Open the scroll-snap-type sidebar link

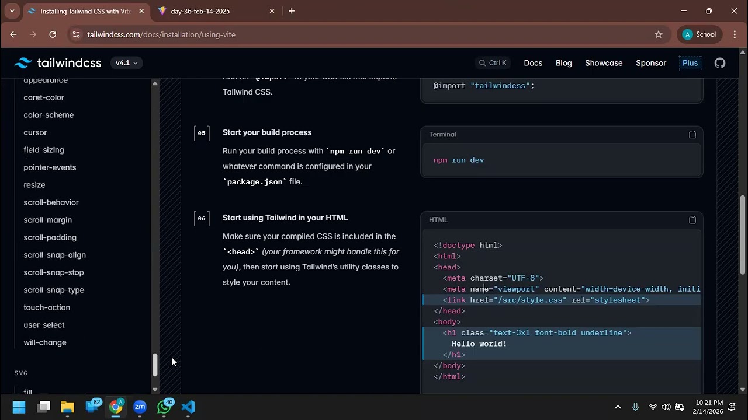coord(54,290)
